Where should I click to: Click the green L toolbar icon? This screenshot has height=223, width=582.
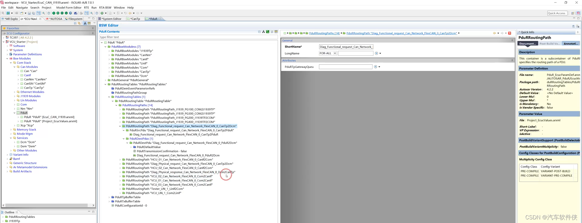tap(66, 13)
